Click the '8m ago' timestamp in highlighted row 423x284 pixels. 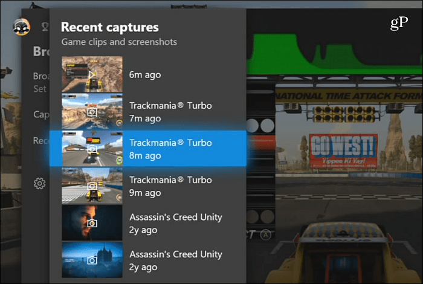145,156
